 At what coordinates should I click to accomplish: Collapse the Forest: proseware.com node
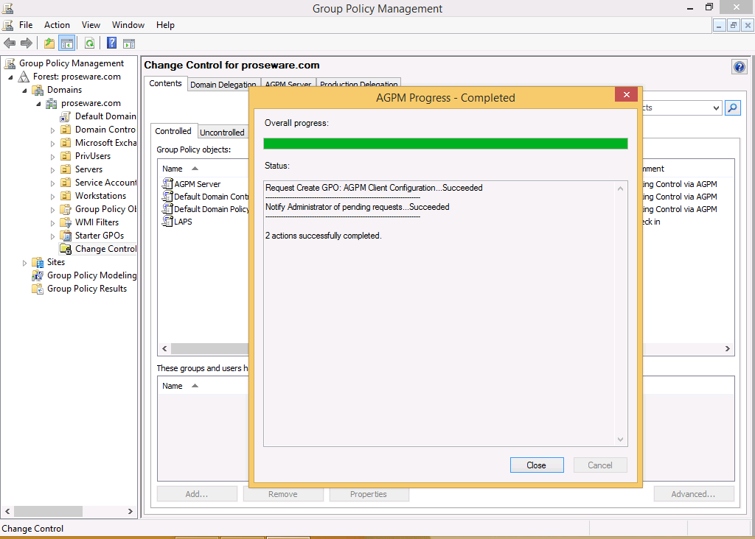tap(11, 77)
